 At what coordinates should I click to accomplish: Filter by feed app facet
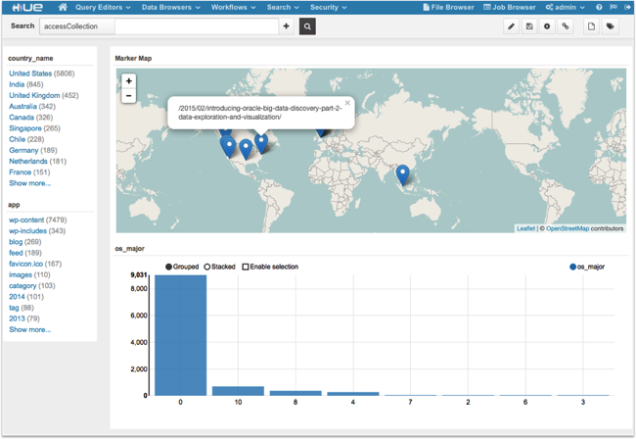click(x=16, y=253)
